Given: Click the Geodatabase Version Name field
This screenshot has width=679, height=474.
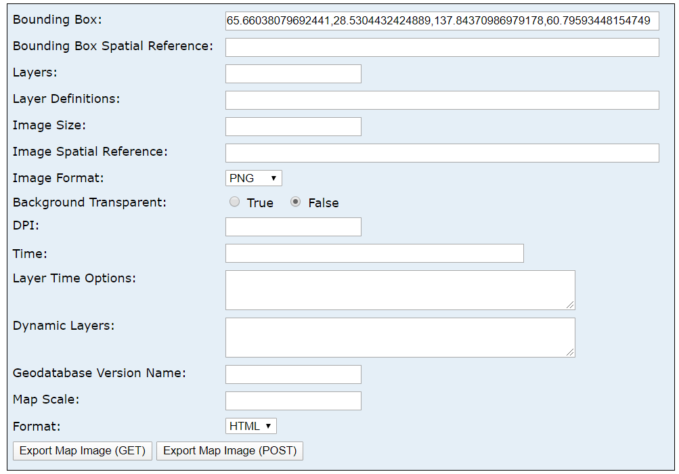Looking at the screenshot, I should click(293, 374).
